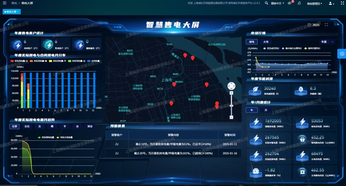Open the blue settings gear panel
Screen dimensions: 346x186
[x=342, y=54]
